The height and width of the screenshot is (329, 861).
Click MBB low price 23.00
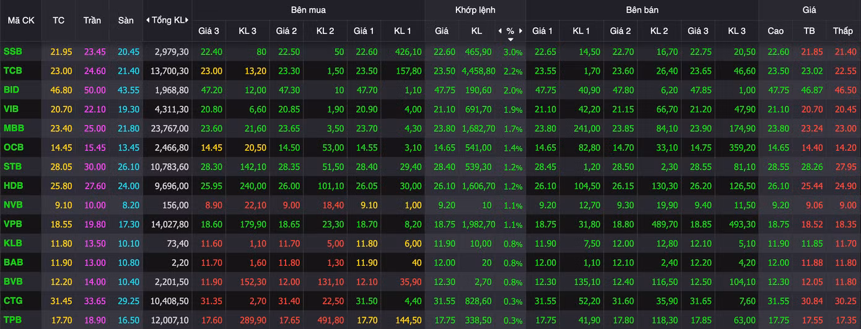[x=846, y=129]
